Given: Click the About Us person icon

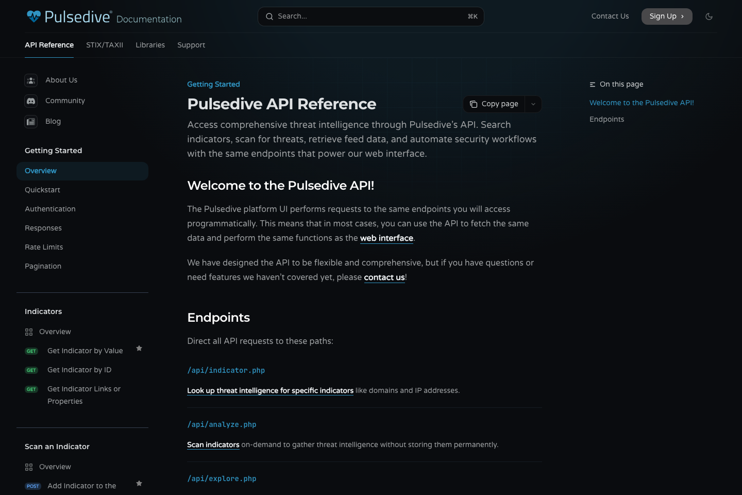Looking at the screenshot, I should click(31, 80).
